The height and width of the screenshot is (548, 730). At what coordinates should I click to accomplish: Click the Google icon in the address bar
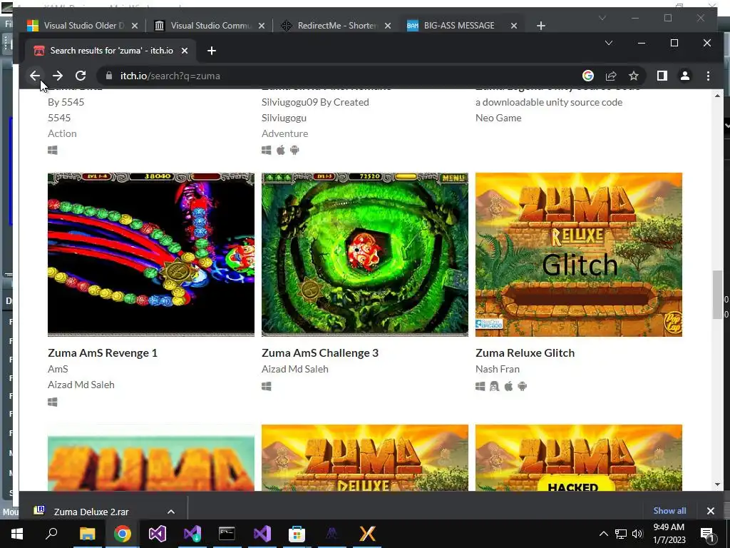pyautogui.click(x=588, y=76)
